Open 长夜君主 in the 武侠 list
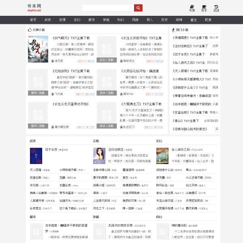 [36, 208]
